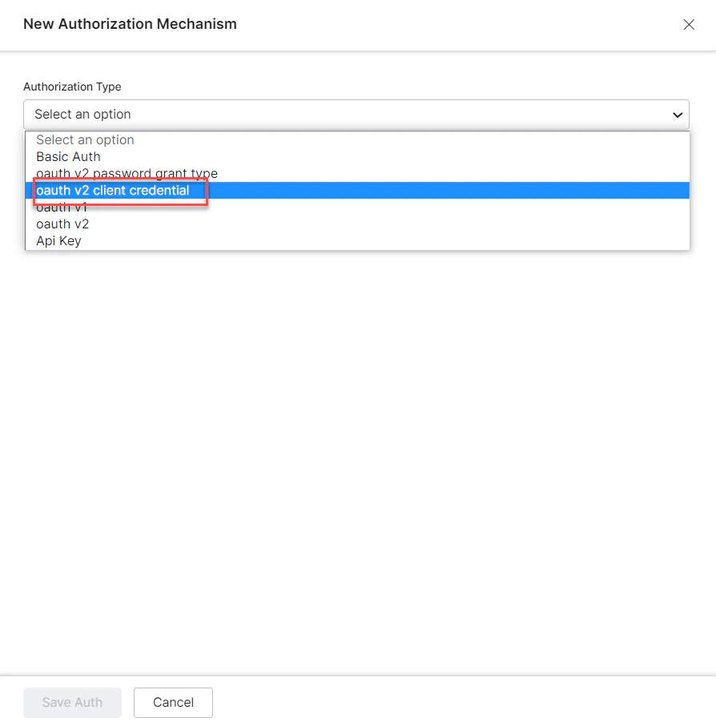Cancel the new authorization mechanism

click(173, 702)
